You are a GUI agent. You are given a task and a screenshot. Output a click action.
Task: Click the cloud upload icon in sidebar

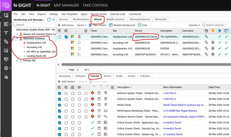(6, 77)
